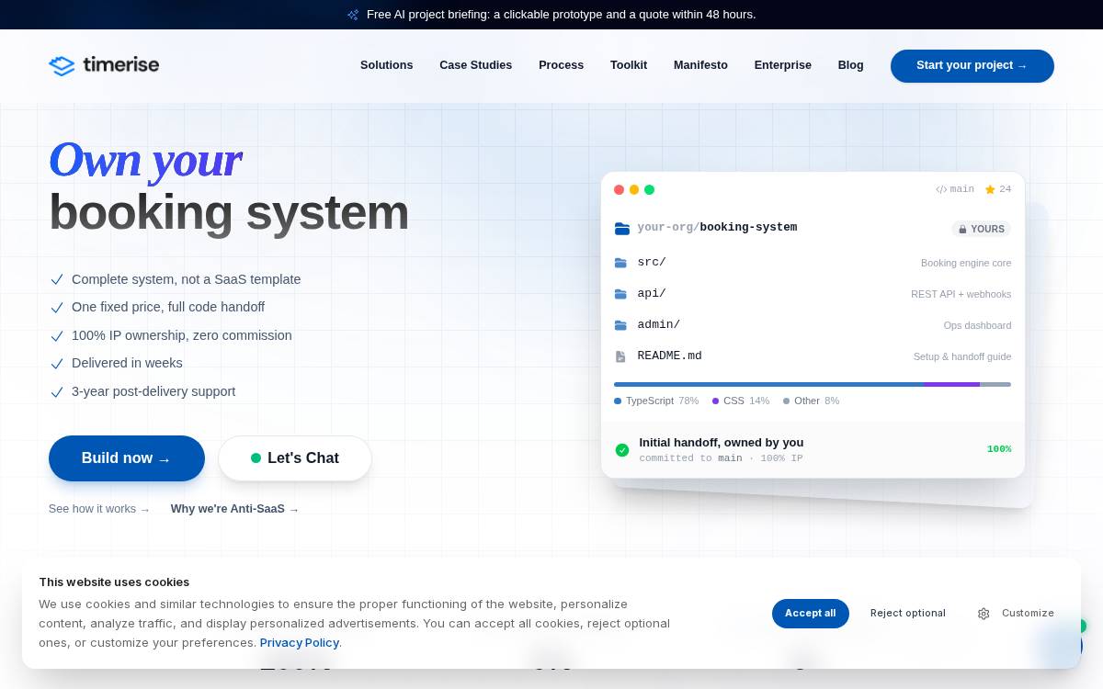
Task: Click the blue folder icon beside your-org/booking-system
Action: tap(622, 228)
